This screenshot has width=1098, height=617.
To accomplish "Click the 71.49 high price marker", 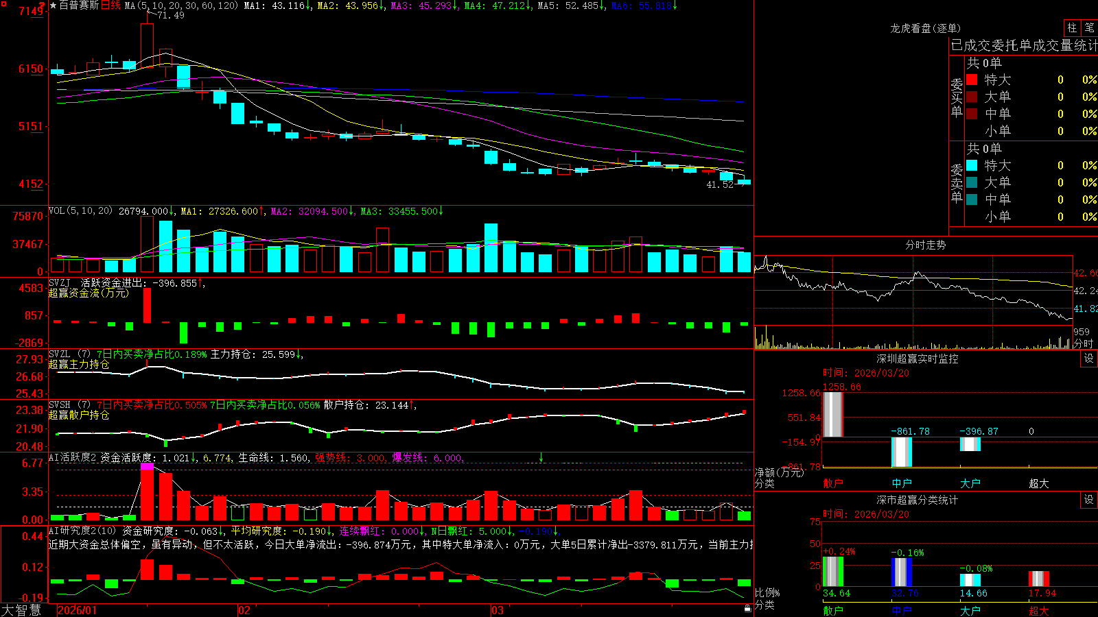I will click(170, 15).
